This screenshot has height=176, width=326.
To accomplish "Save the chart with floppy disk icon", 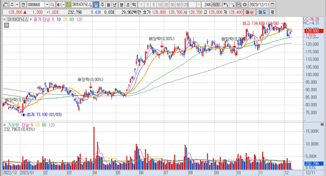I will pos(238,4).
